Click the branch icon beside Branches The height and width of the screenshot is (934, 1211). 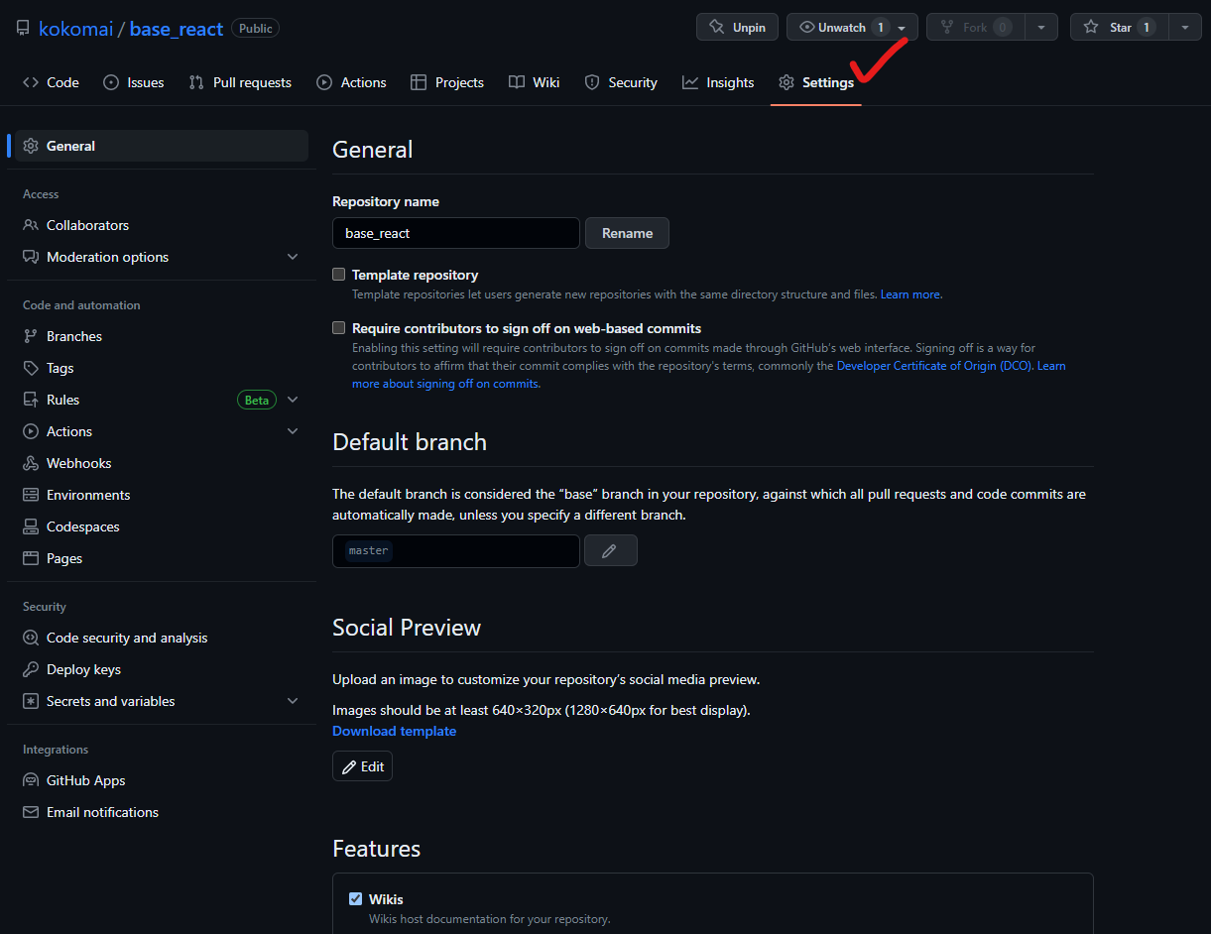pos(31,336)
